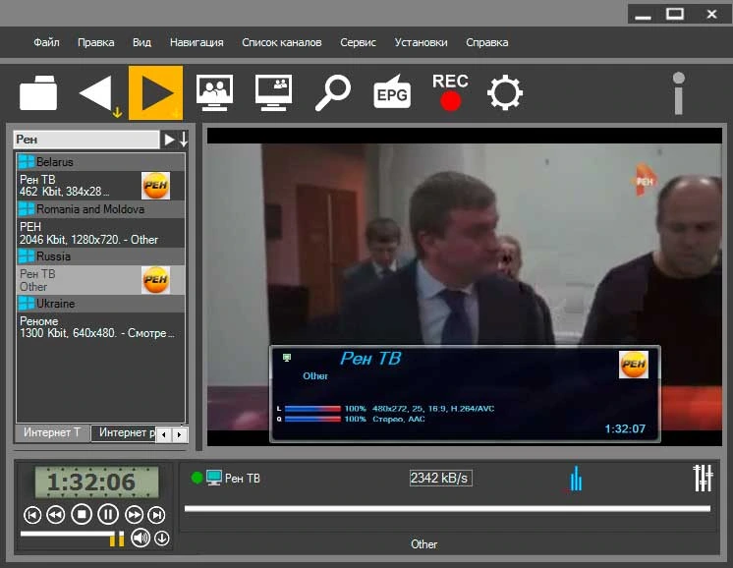Open Список каналов menu
The height and width of the screenshot is (568, 733).
282,42
